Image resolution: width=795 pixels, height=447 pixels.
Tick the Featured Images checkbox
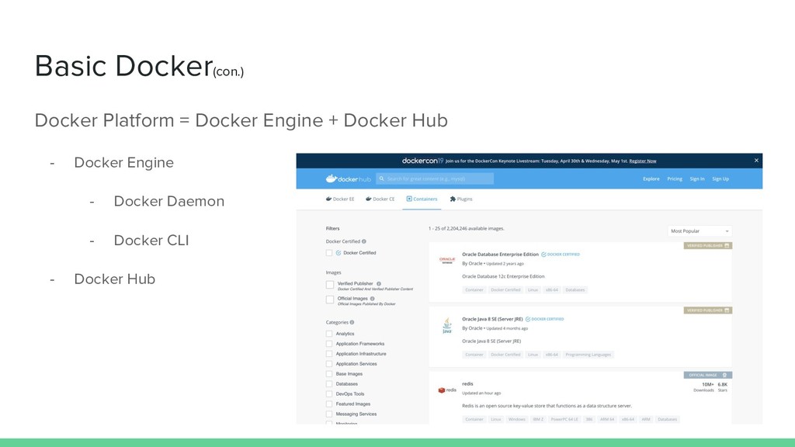pyautogui.click(x=329, y=404)
